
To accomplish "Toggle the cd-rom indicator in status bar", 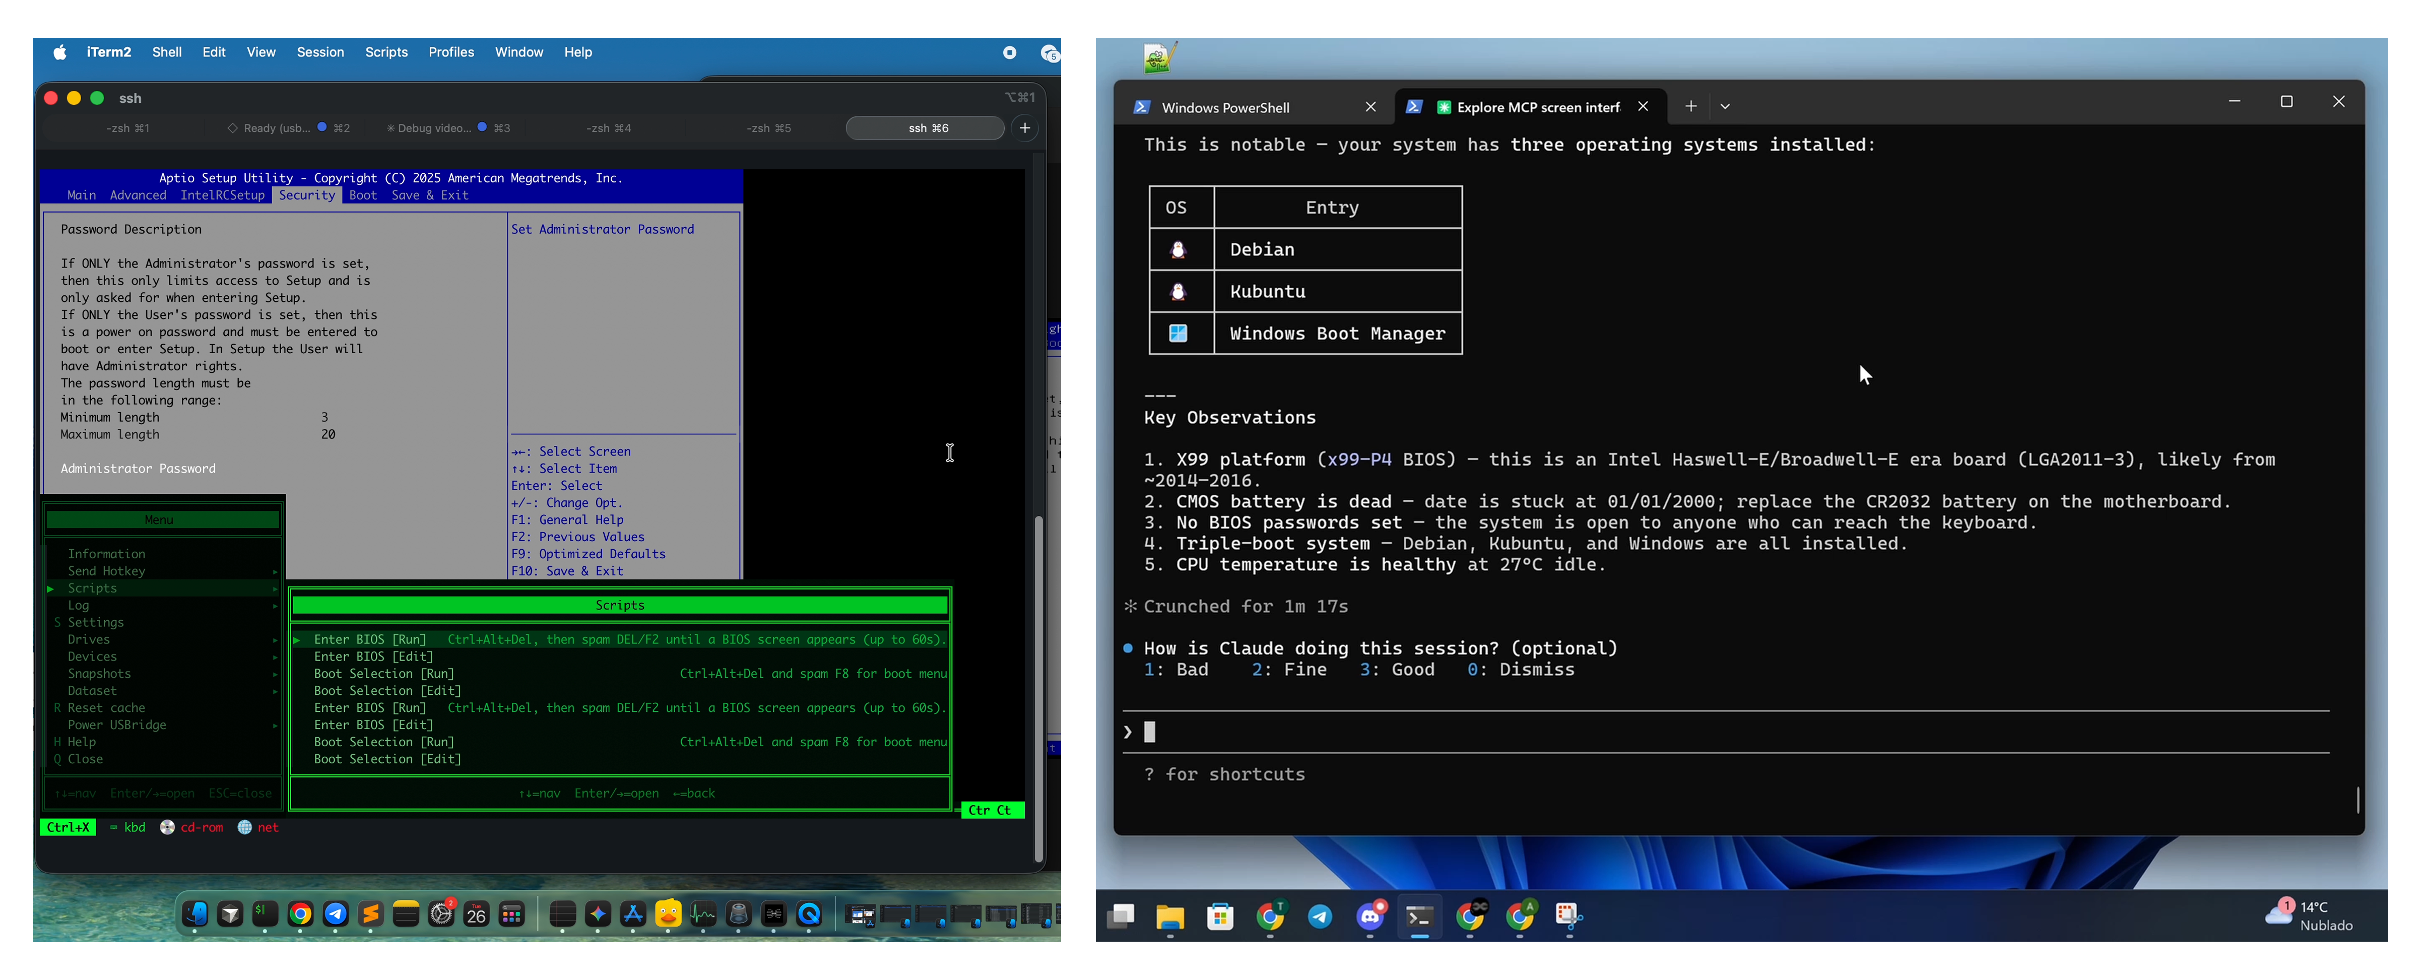I will click(192, 827).
